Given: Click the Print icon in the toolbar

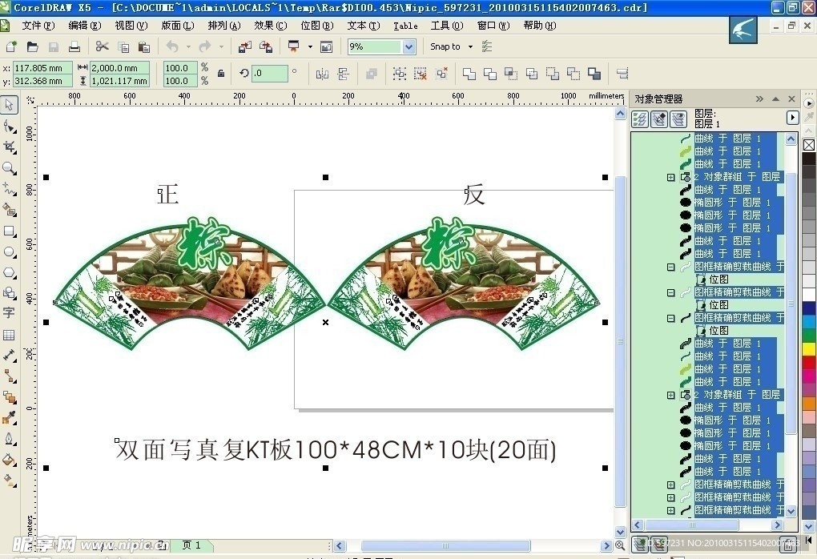Looking at the screenshot, I should coord(74,47).
